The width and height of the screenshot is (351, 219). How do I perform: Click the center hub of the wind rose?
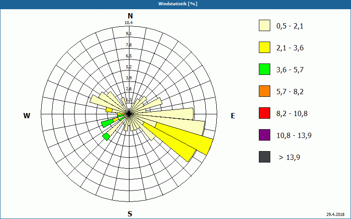pyautogui.click(x=129, y=114)
